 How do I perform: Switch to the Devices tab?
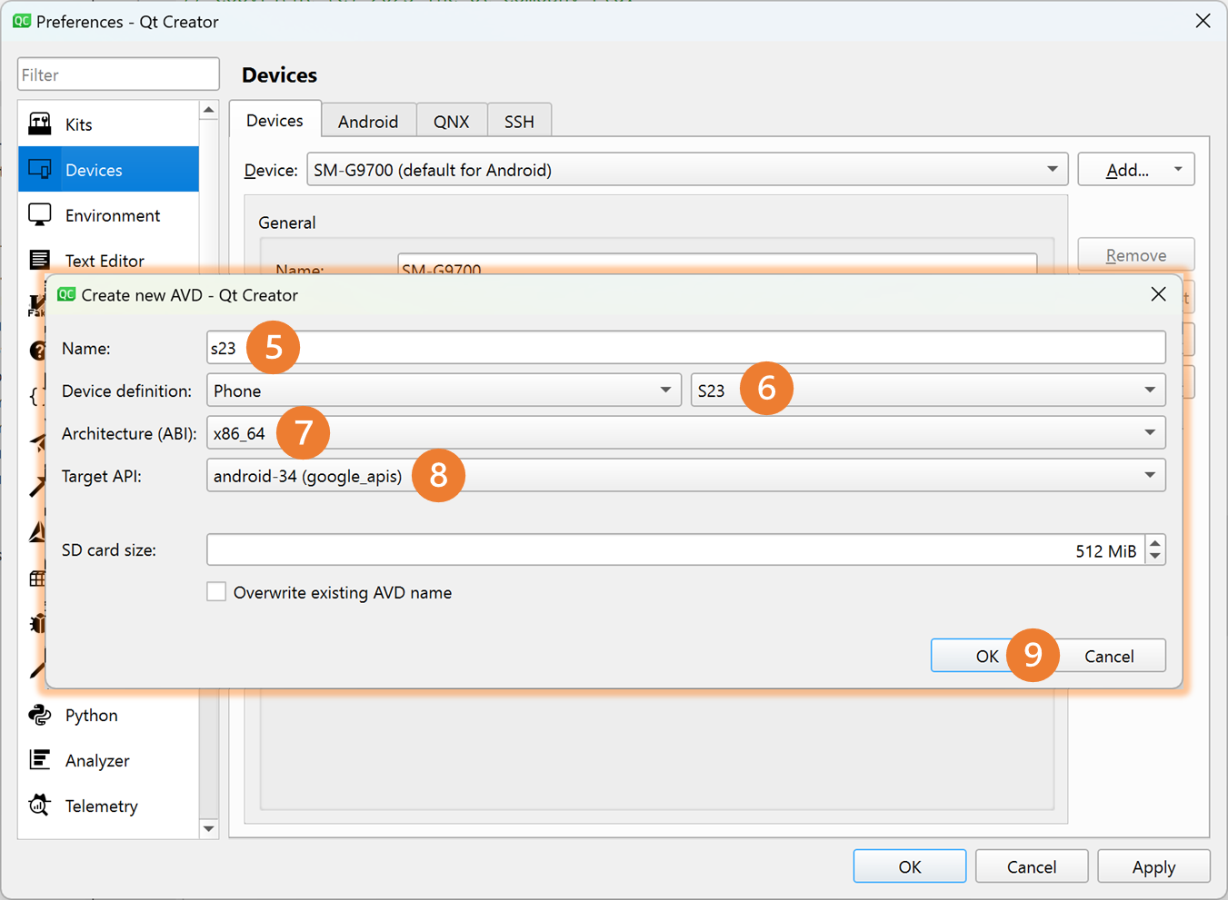275,120
